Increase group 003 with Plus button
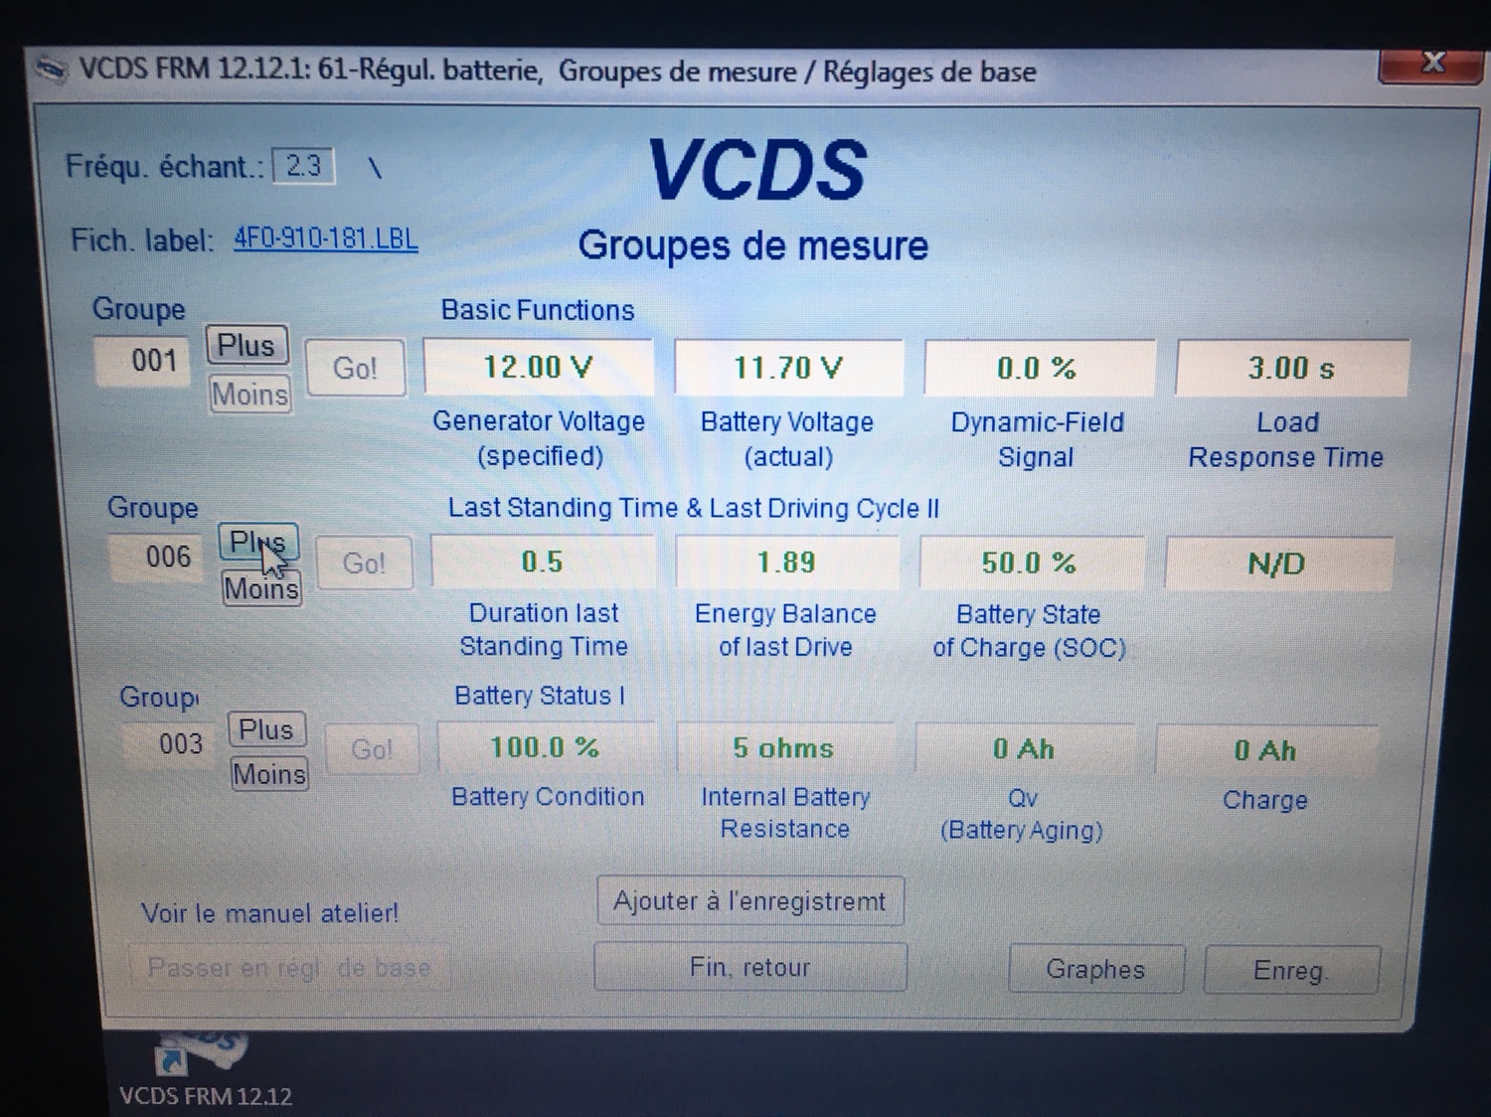Image resolution: width=1491 pixels, height=1117 pixels. [x=265, y=729]
